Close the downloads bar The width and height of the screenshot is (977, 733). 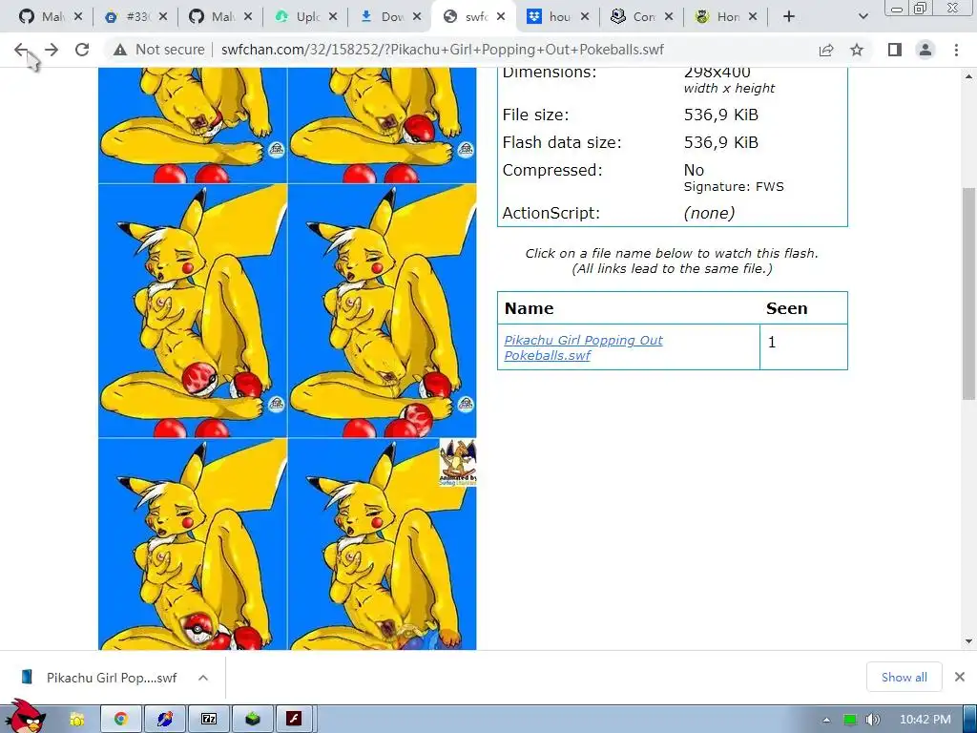[960, 677]
